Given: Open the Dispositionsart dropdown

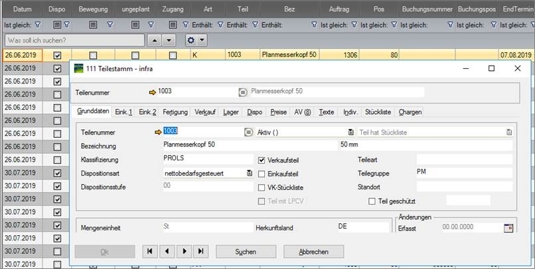Looking at the screenshot, I should [250, 173].
